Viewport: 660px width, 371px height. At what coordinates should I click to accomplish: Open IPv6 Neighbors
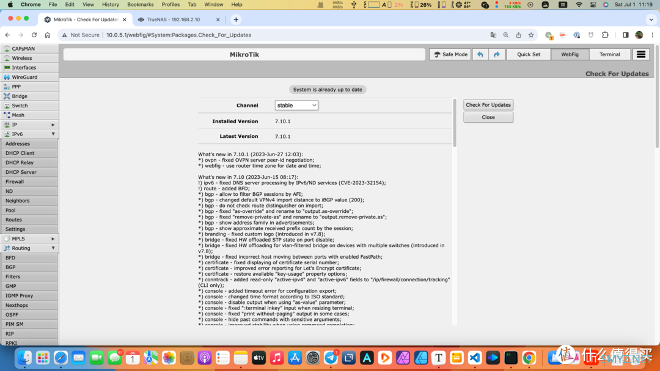pyautogui.click(x=29, y=201)
